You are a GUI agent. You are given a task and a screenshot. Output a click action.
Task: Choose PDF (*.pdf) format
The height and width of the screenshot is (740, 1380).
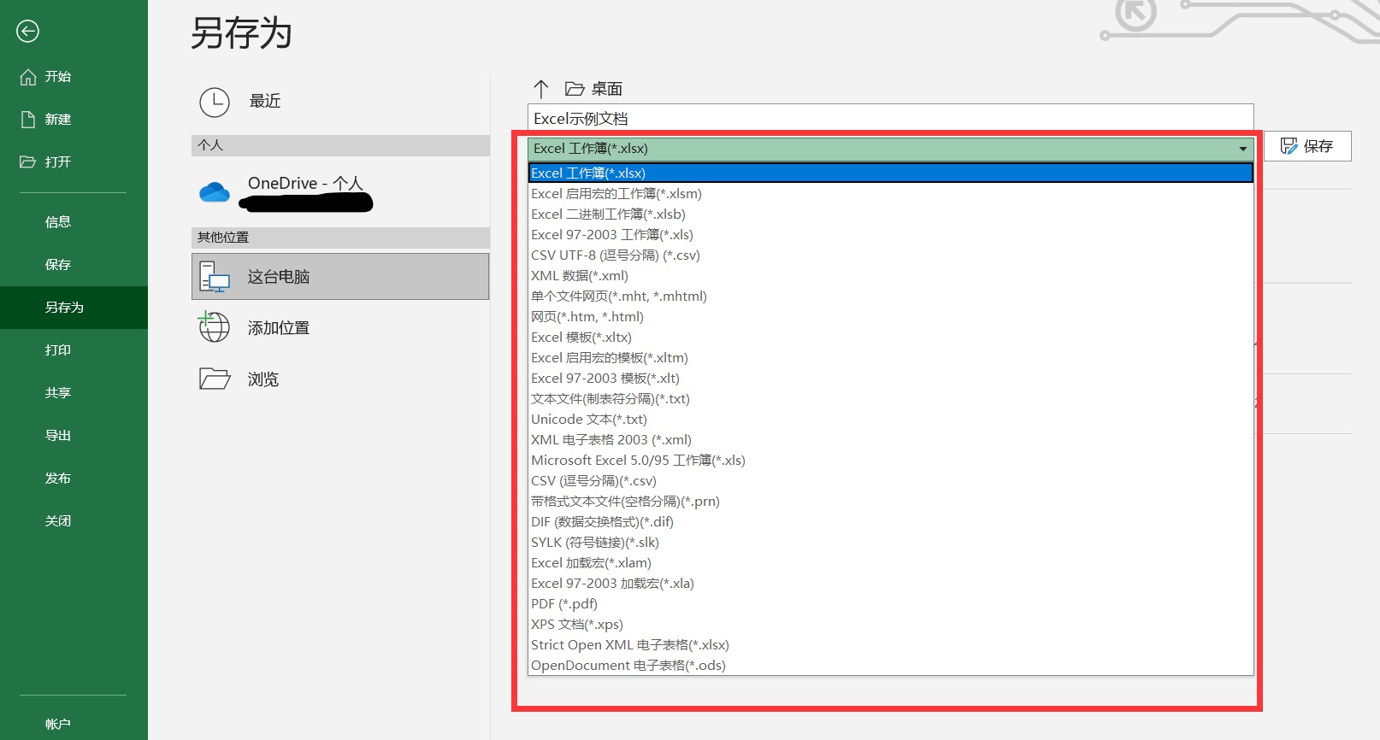[890, 604]
